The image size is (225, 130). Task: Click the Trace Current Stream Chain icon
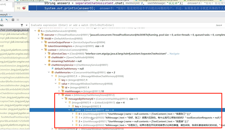point(18,20)
